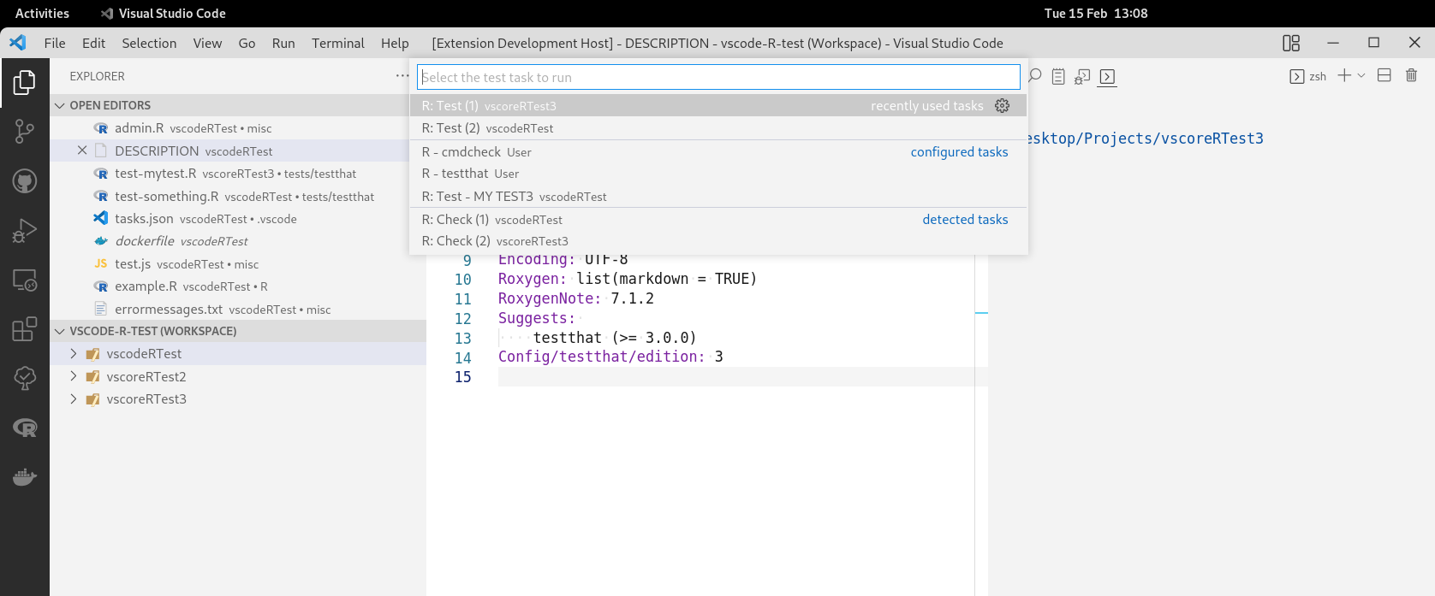
Task: Open the Explorer view in activity bar
Action: tap(25, 83)
